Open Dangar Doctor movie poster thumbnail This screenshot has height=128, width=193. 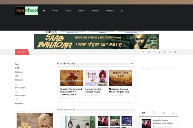[x=96, y=78]
